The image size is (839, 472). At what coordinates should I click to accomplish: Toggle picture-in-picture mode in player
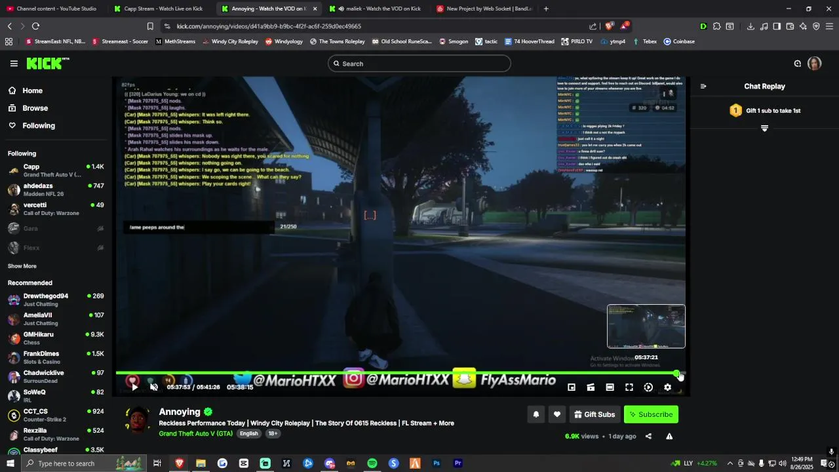(x=572, y=387)
